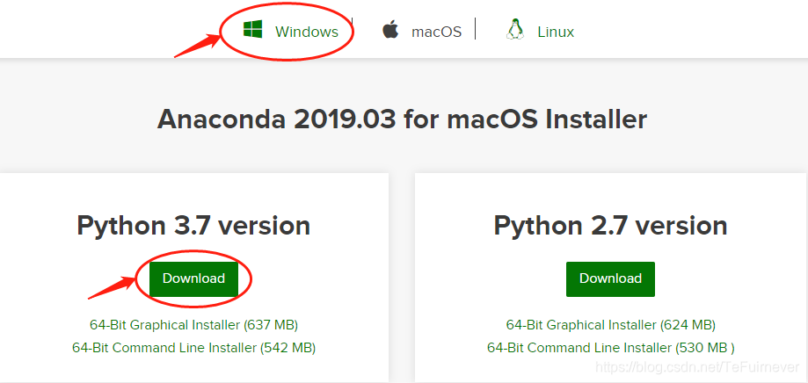Screen dimensions: 808x383
Task: Click the Linux penguin icon
Action: click(x=515, y=29)
